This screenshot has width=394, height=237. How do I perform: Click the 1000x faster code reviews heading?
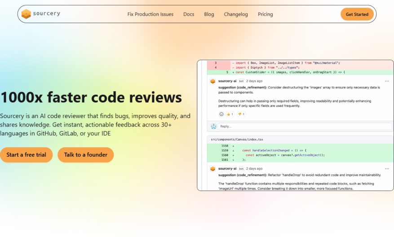(91, 97)
